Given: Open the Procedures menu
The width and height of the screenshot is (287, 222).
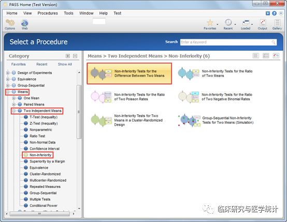Looking at the screenshot, I should coord(48,13).
